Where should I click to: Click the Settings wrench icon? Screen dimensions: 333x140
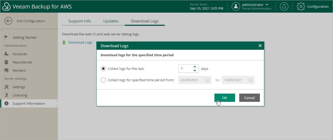tap(7, 87)
